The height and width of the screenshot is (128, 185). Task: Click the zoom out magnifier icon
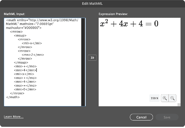172,98
